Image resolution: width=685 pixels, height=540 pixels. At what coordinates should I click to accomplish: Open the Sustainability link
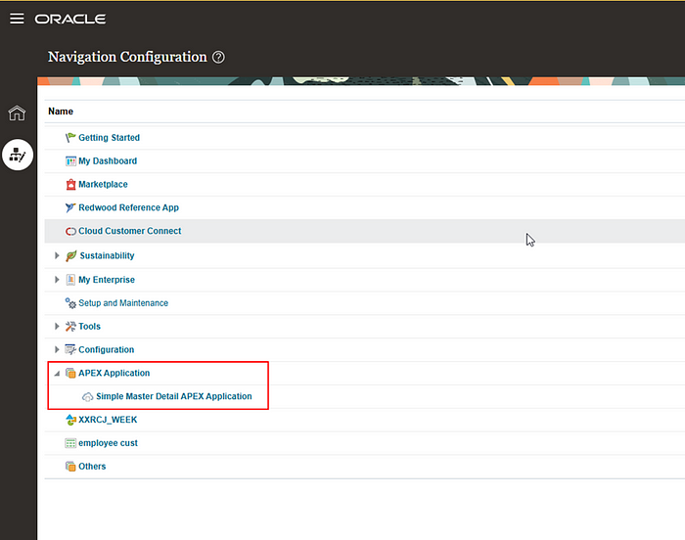pyautogui.click(x=107, y=255)
